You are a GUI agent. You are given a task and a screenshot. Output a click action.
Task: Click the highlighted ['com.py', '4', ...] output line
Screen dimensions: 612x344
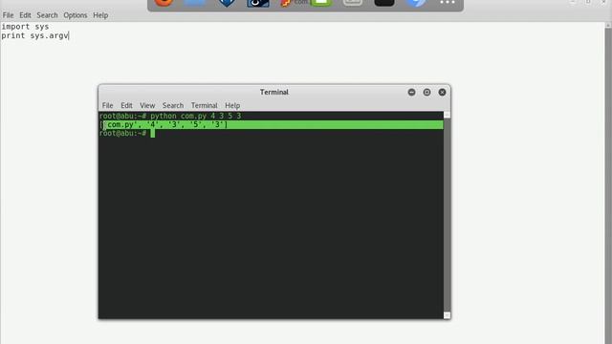tap(271, 125)
